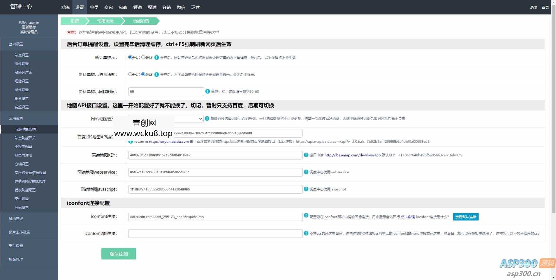The width and height of the screenshot is (556, 280).
Task: Click the info icon beside 高德地图KEY field
Action: (x=306, y=155)
